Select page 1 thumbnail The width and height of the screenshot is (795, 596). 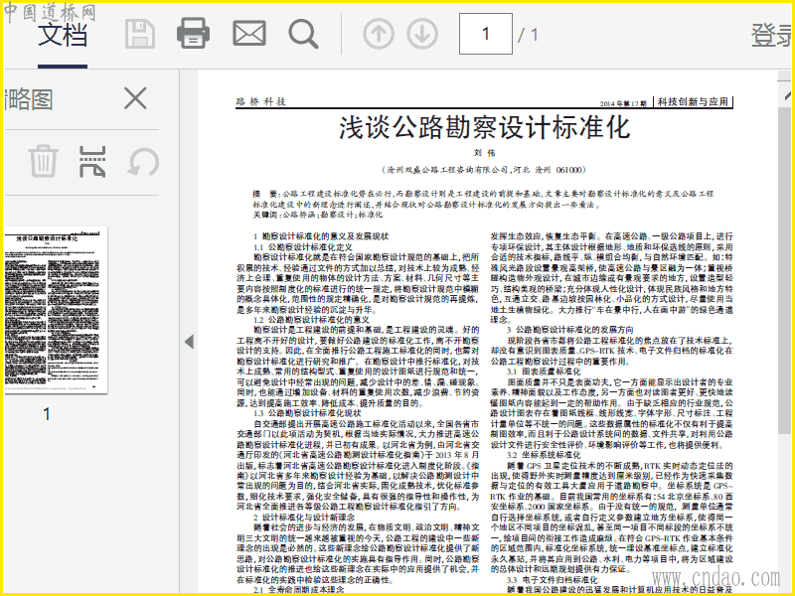pos(57,310)
